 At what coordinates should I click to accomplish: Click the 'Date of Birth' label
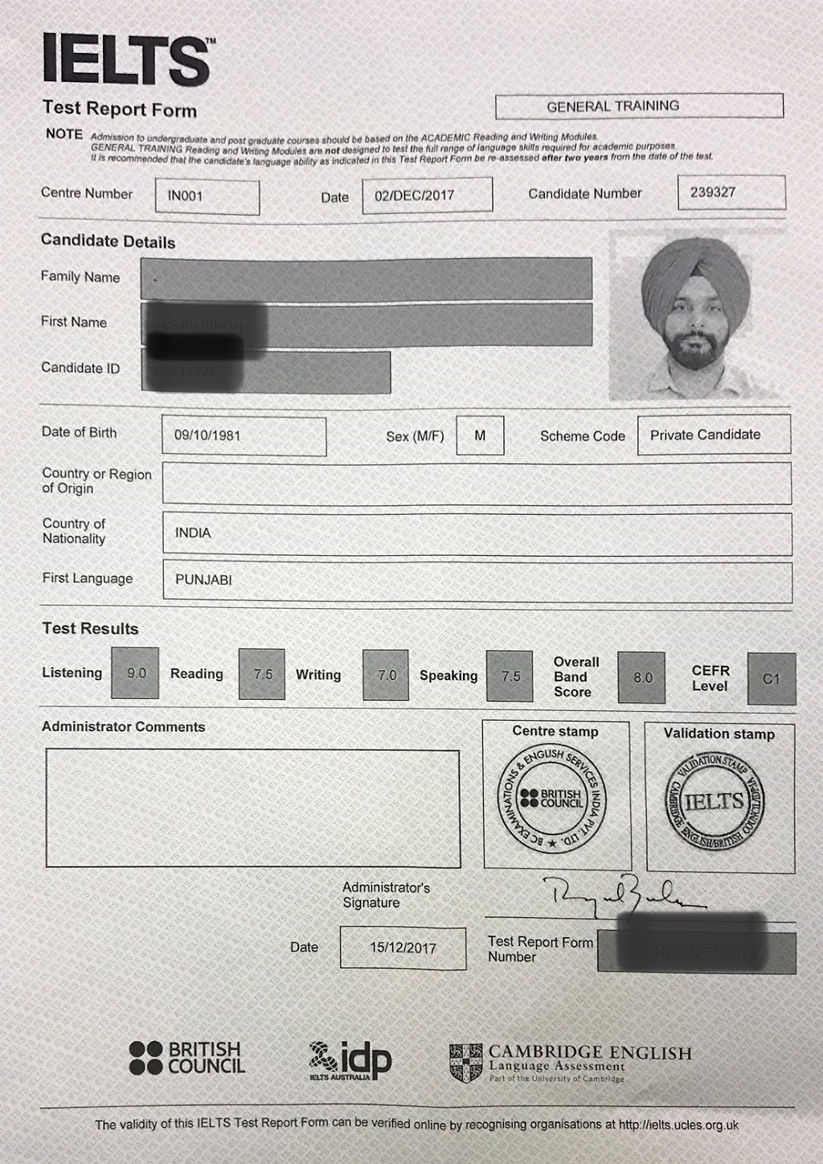pos(79,432)
